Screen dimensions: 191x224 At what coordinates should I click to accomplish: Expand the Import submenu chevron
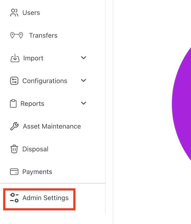(x=84, y=58)
